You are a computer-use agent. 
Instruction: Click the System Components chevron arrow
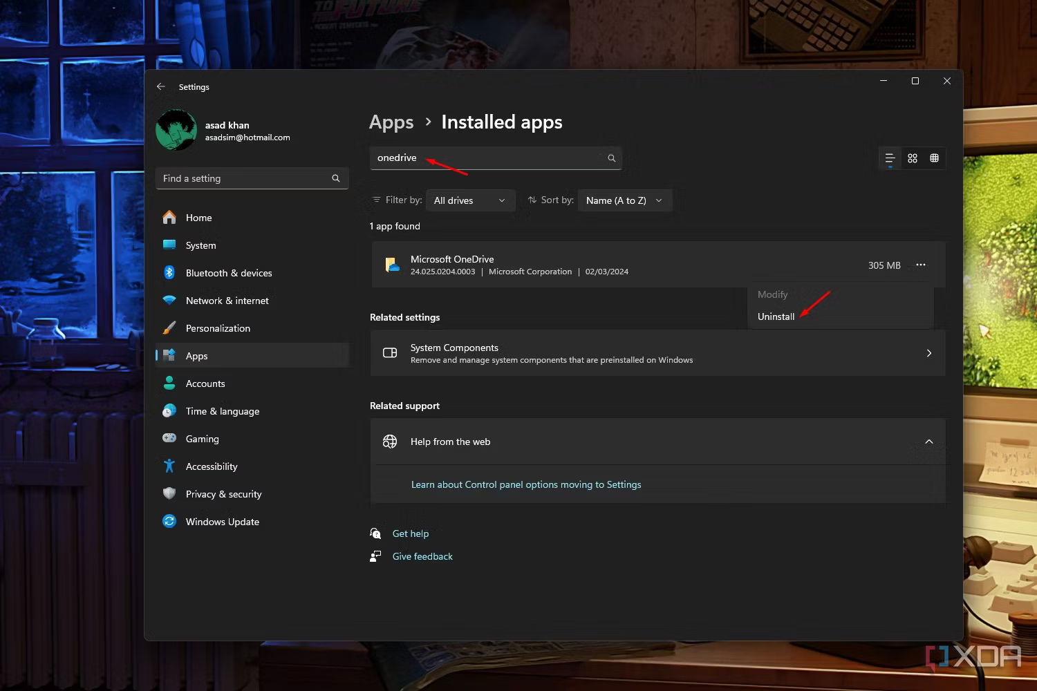[x=929, y=353]
